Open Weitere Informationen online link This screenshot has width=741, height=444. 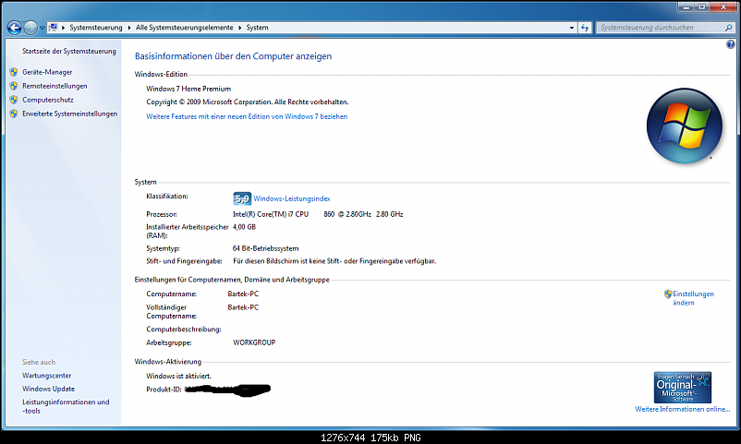click(x=683, y=409)
